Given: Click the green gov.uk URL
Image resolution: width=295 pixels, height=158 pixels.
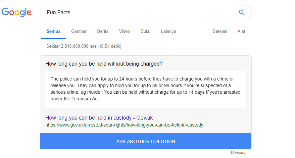Looking at the screenshot, I should pyautogui.click(x=124, y=125).
